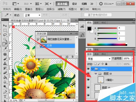
Task: Click the 基本功能 workspace button
Action: point(62,4)
